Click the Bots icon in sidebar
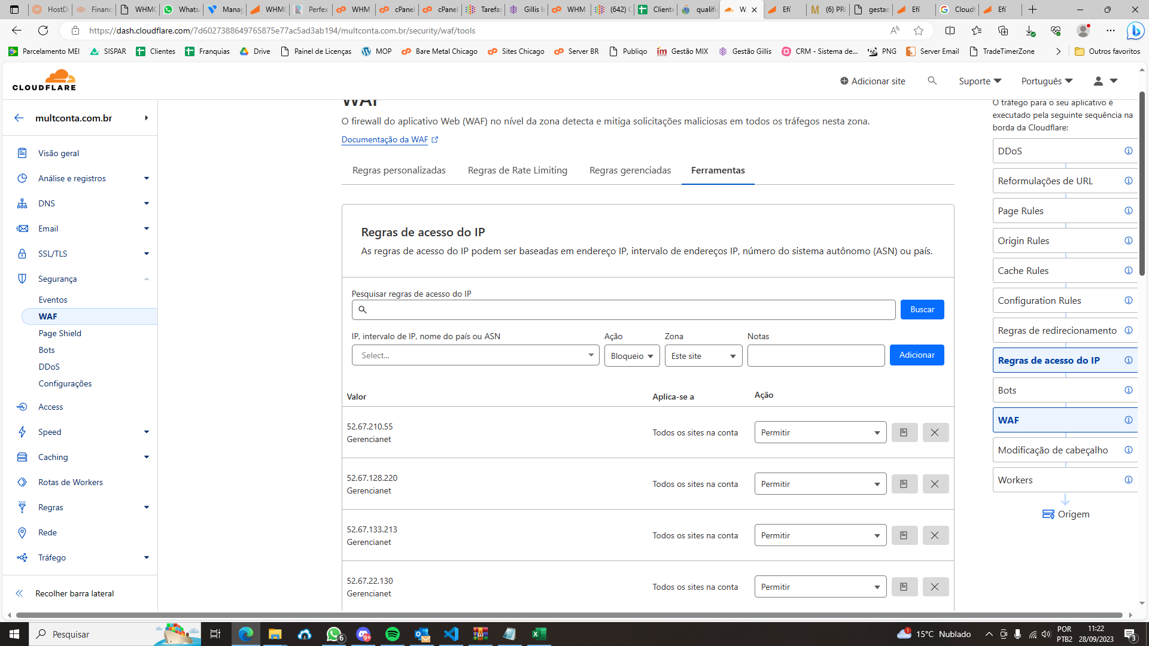Image resolution: width=1149 pixels, height=646 pixels. (45, 349)
